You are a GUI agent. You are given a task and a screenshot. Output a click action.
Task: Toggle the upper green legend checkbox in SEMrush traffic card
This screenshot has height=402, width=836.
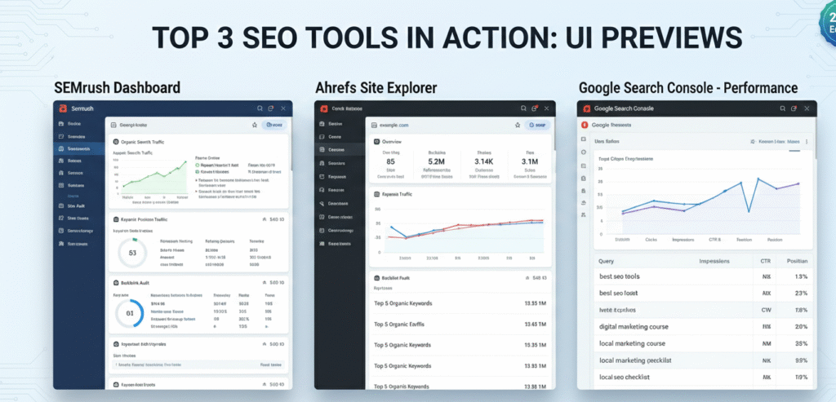[198, 165]
